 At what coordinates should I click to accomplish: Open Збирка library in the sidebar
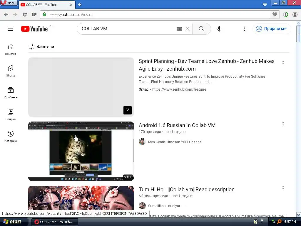[11, 115]
